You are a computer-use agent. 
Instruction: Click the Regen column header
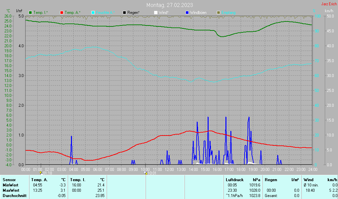click(x=271, y=179)
